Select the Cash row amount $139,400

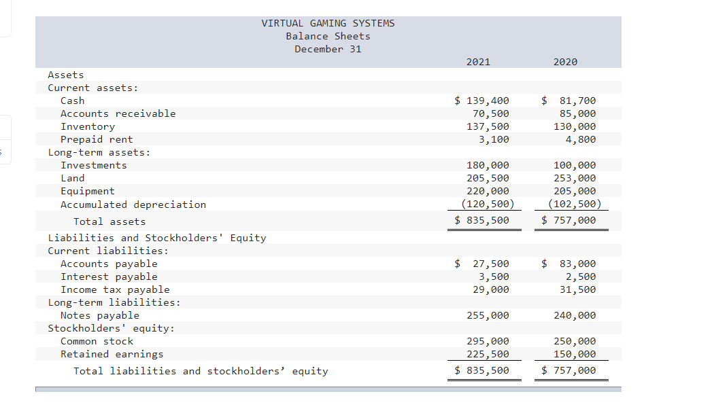click(484, 100)
